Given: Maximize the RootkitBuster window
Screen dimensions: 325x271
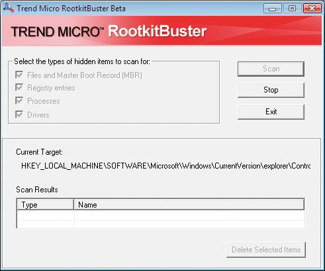Looking at the screenshot, I should [x=292, y=9].
